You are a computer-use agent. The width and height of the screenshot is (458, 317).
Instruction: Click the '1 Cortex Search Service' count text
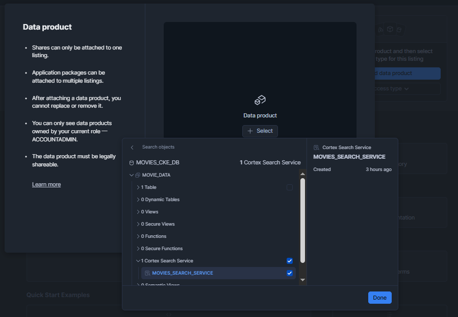270,163
